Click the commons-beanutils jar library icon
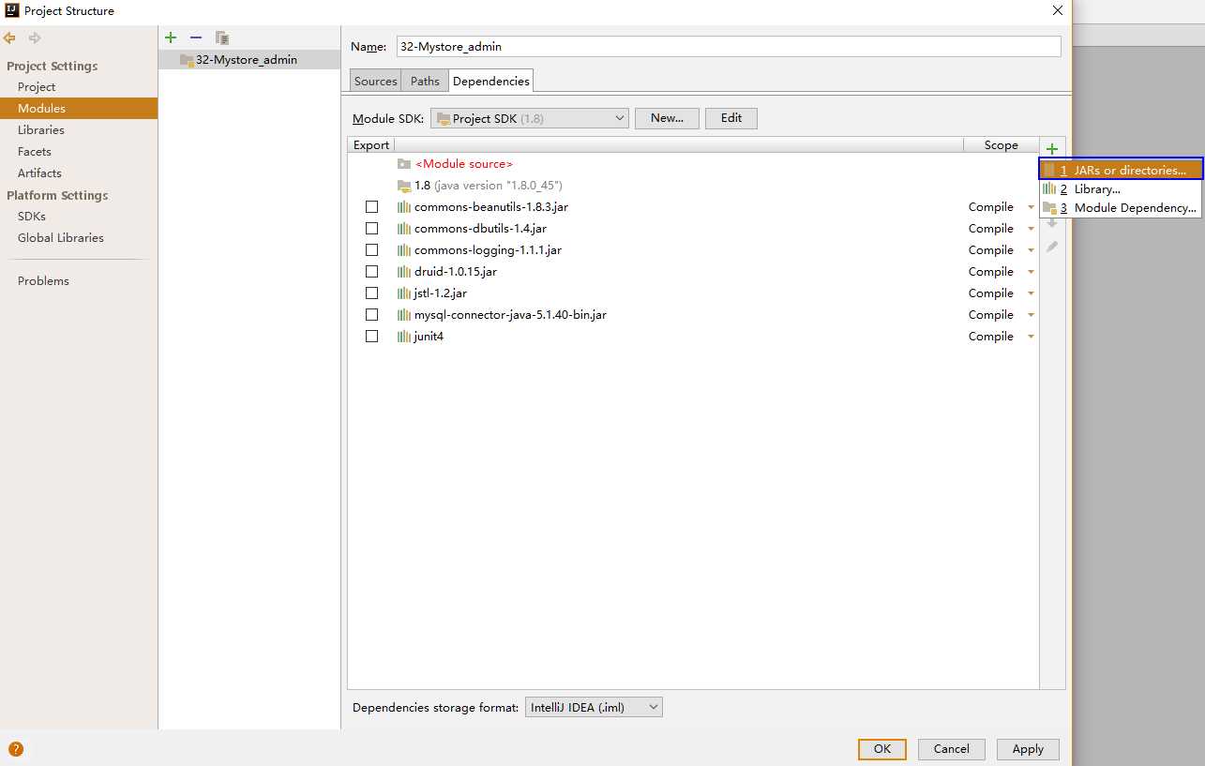Screen dimensions: 1205x766 404,207
